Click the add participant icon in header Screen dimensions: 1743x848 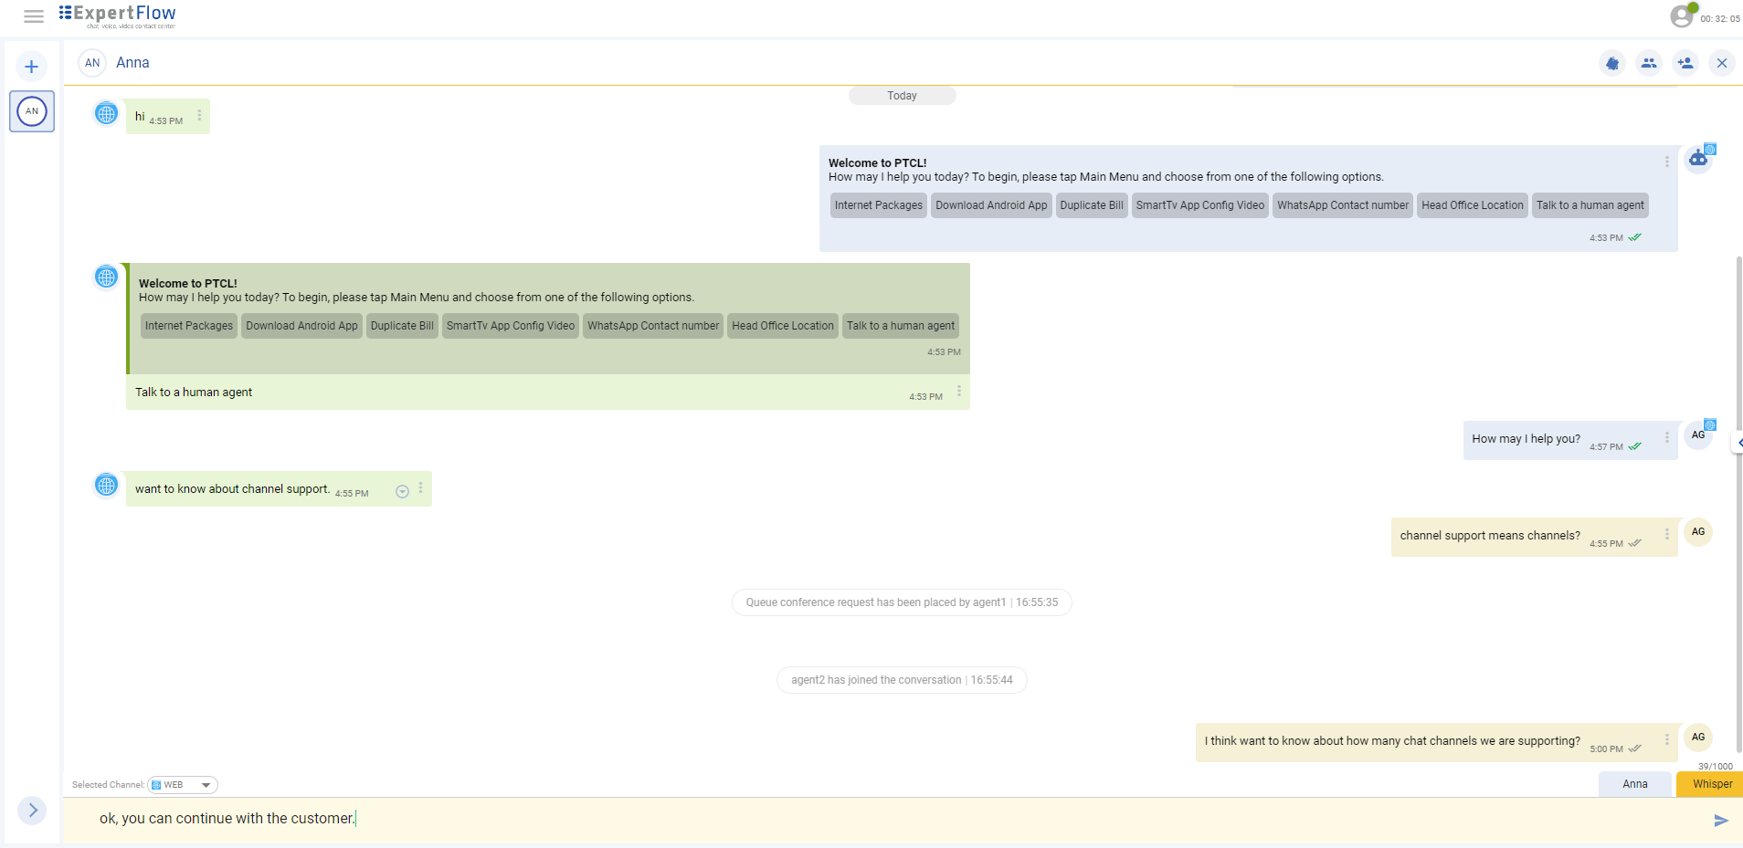(x=1685, y=63)
